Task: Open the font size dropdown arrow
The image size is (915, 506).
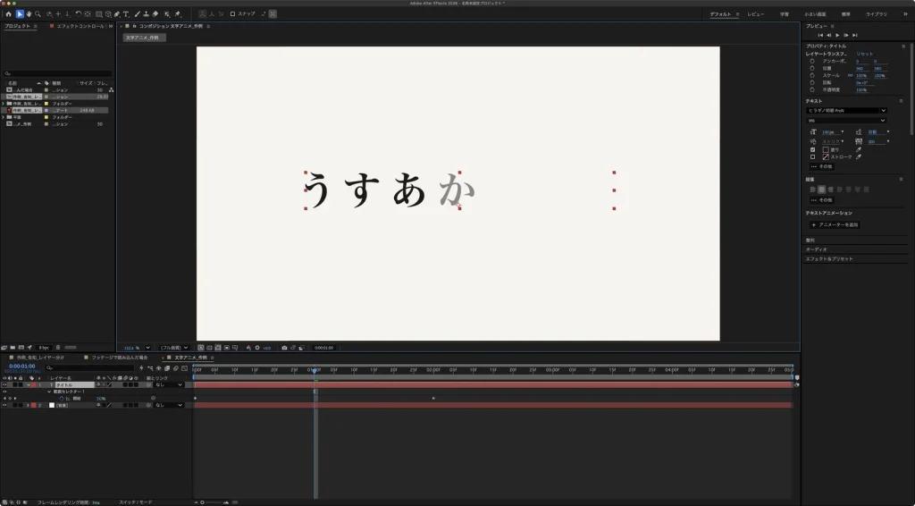Action: [842, 132]
